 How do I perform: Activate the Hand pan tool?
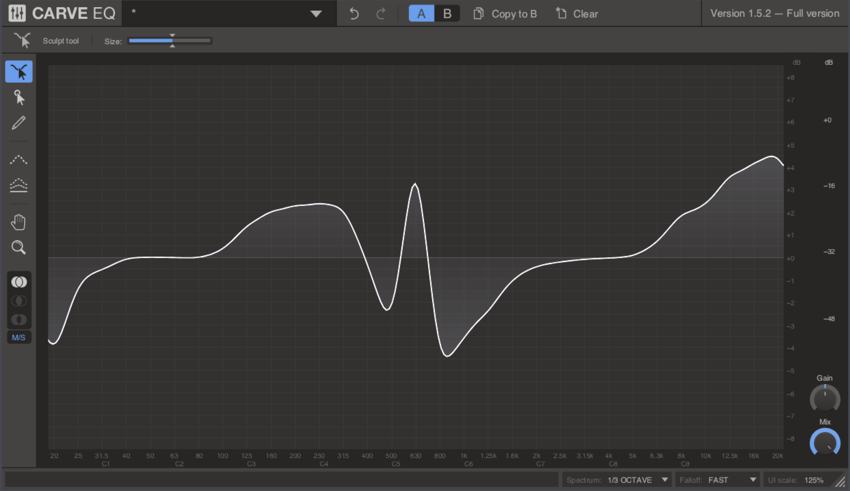(19, 222)
